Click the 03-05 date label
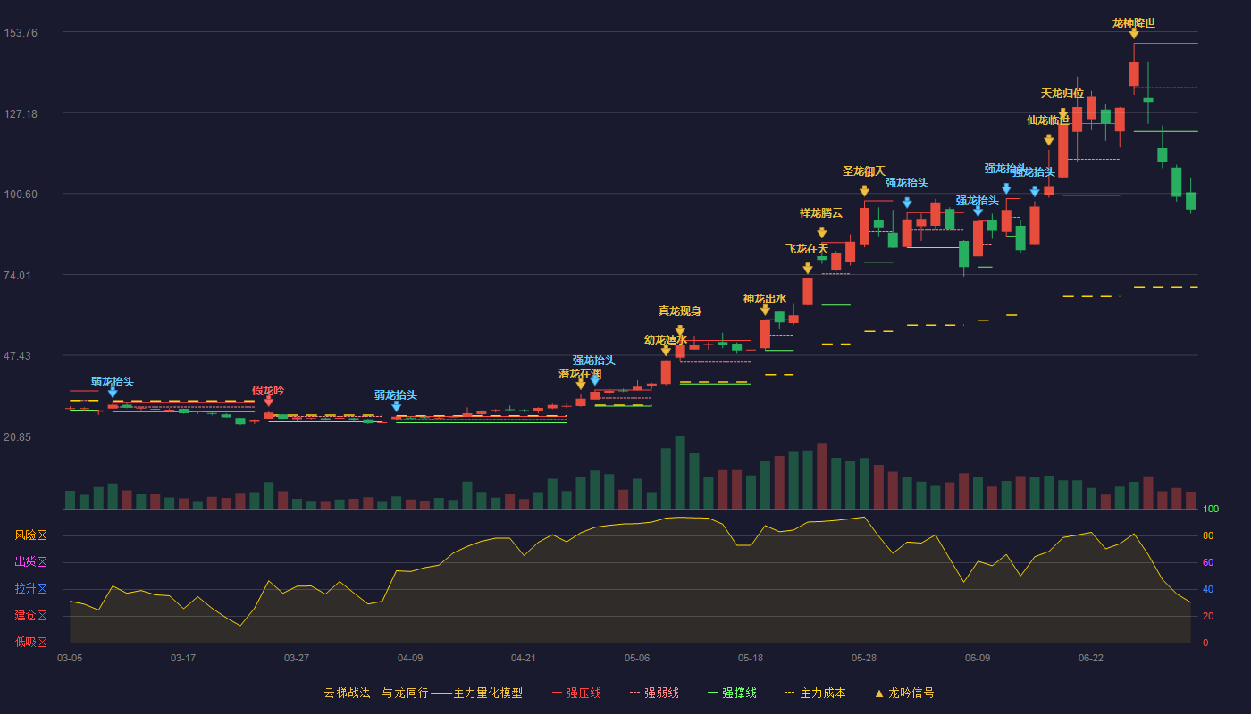 point(70,658)
